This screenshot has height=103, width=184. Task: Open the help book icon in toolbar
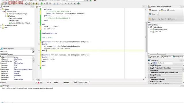click(78, 3)
